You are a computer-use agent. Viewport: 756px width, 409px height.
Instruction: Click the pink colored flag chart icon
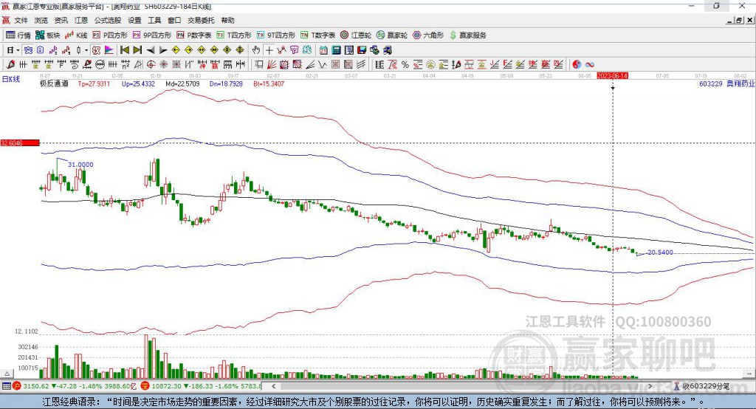(x=109, y=50)
